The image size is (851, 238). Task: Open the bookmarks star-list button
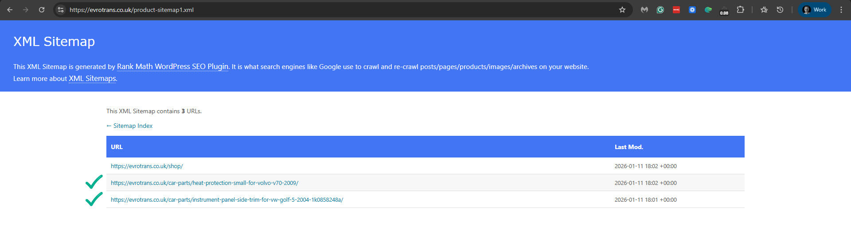point(764,10)
